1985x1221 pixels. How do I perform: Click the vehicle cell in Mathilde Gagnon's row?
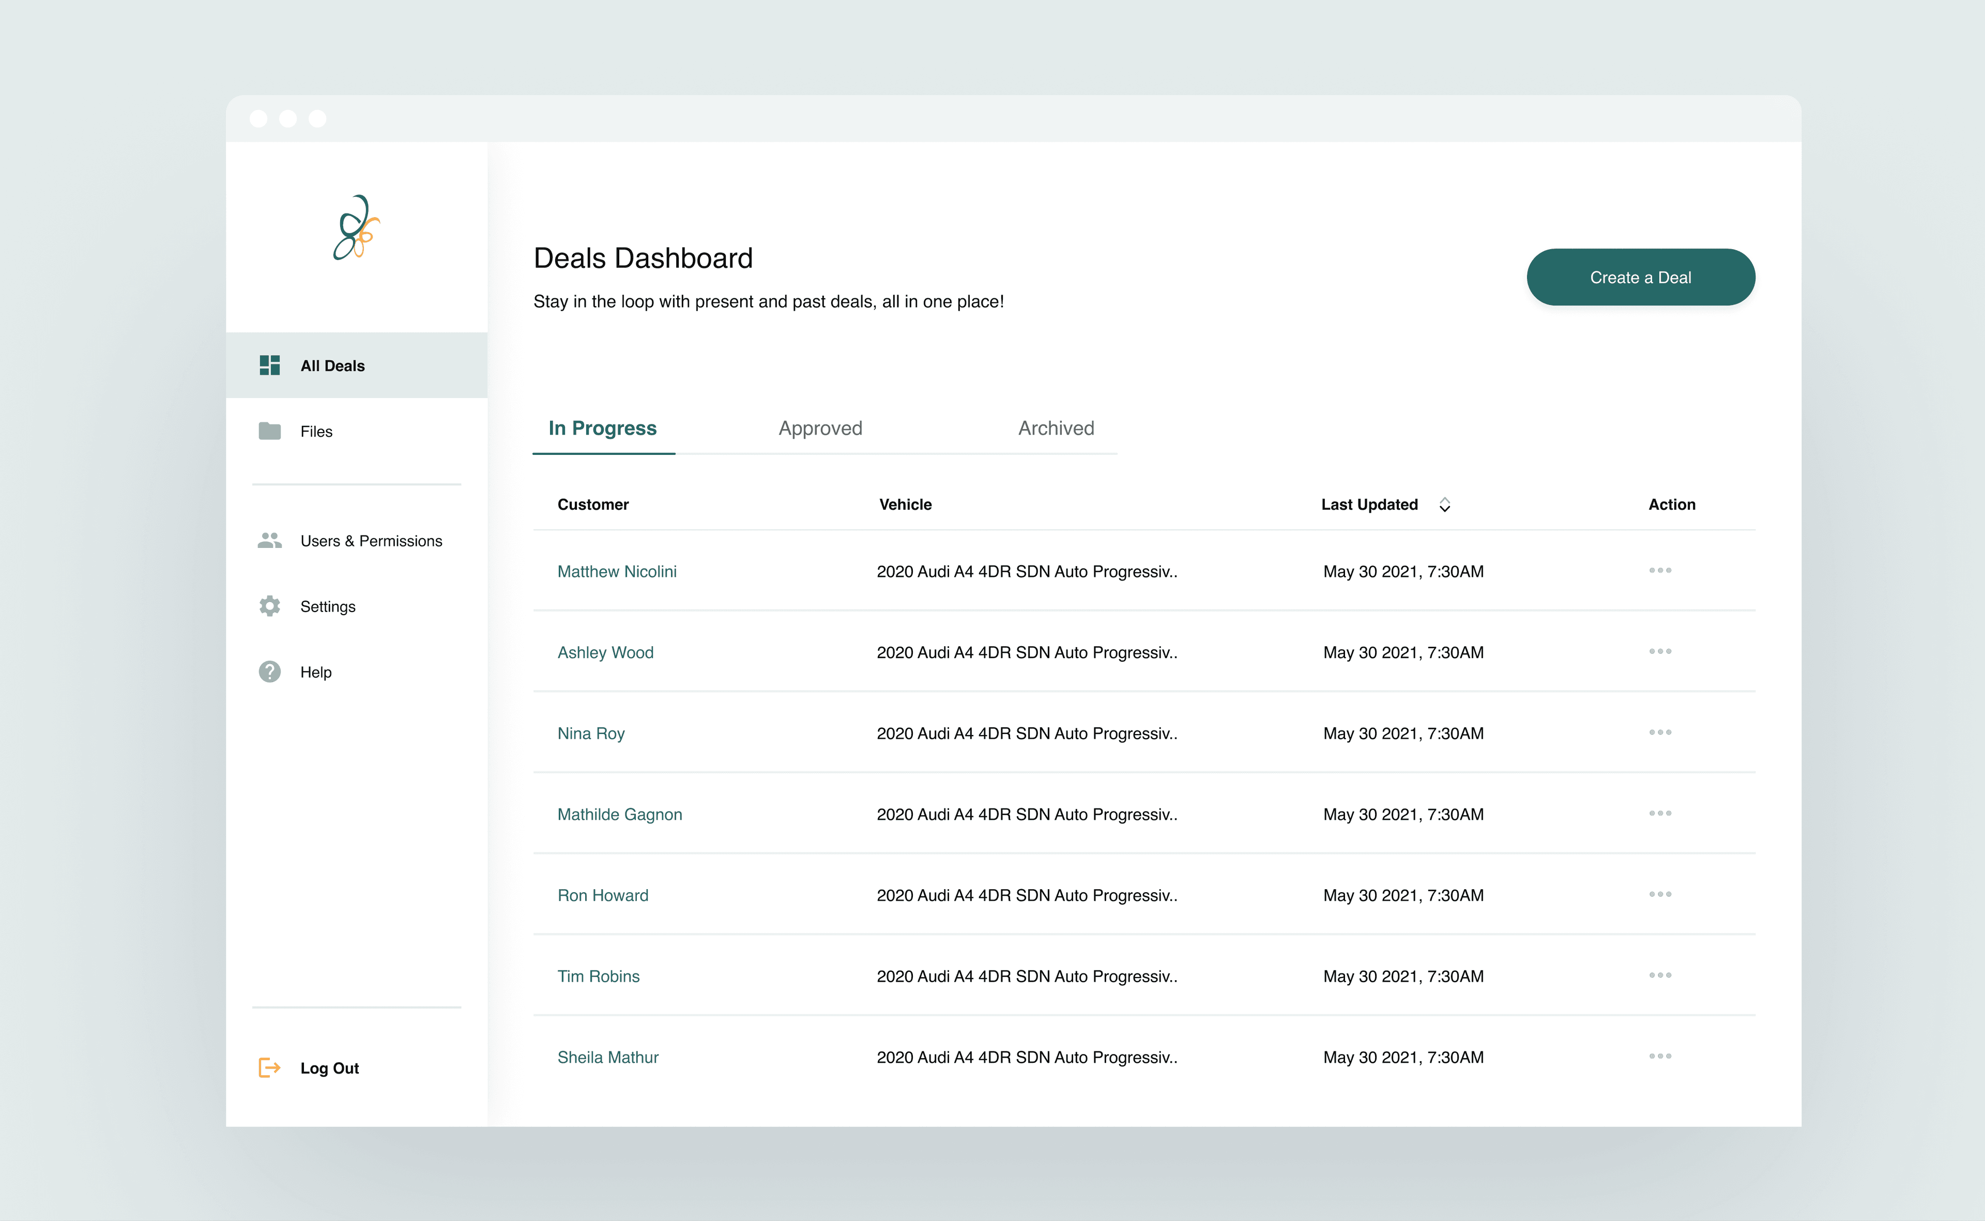click(x=1027, y=814)
